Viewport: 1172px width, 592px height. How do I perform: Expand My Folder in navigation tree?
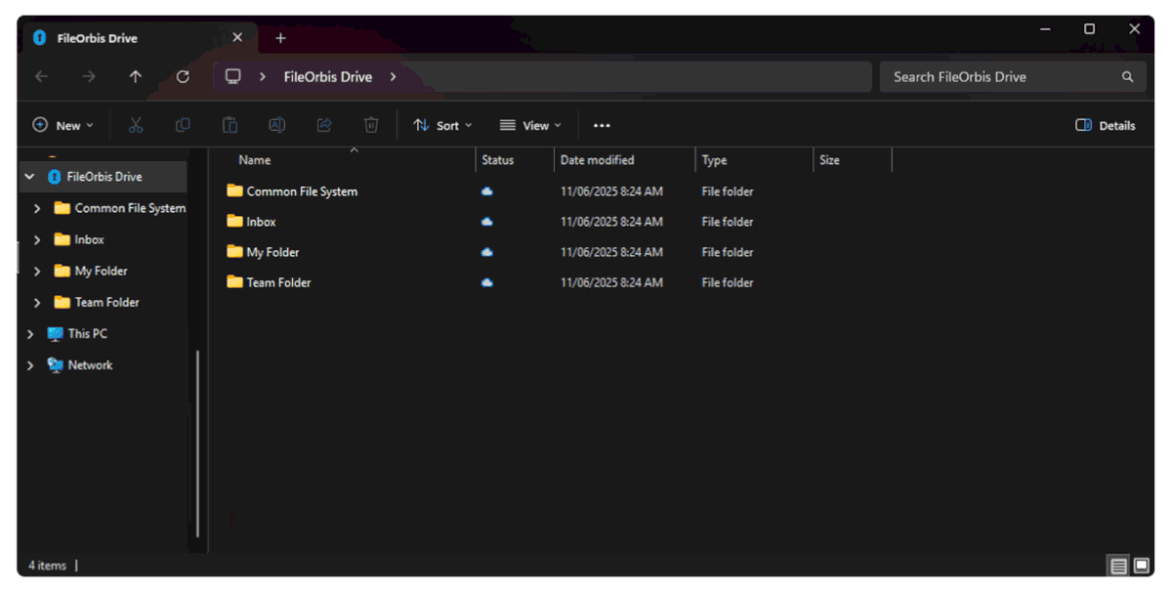(x=37, y=271)
